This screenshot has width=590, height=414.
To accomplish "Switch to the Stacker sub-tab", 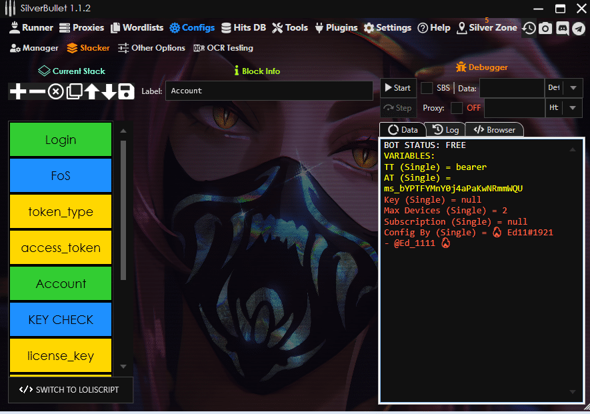I will coord(88,48).
